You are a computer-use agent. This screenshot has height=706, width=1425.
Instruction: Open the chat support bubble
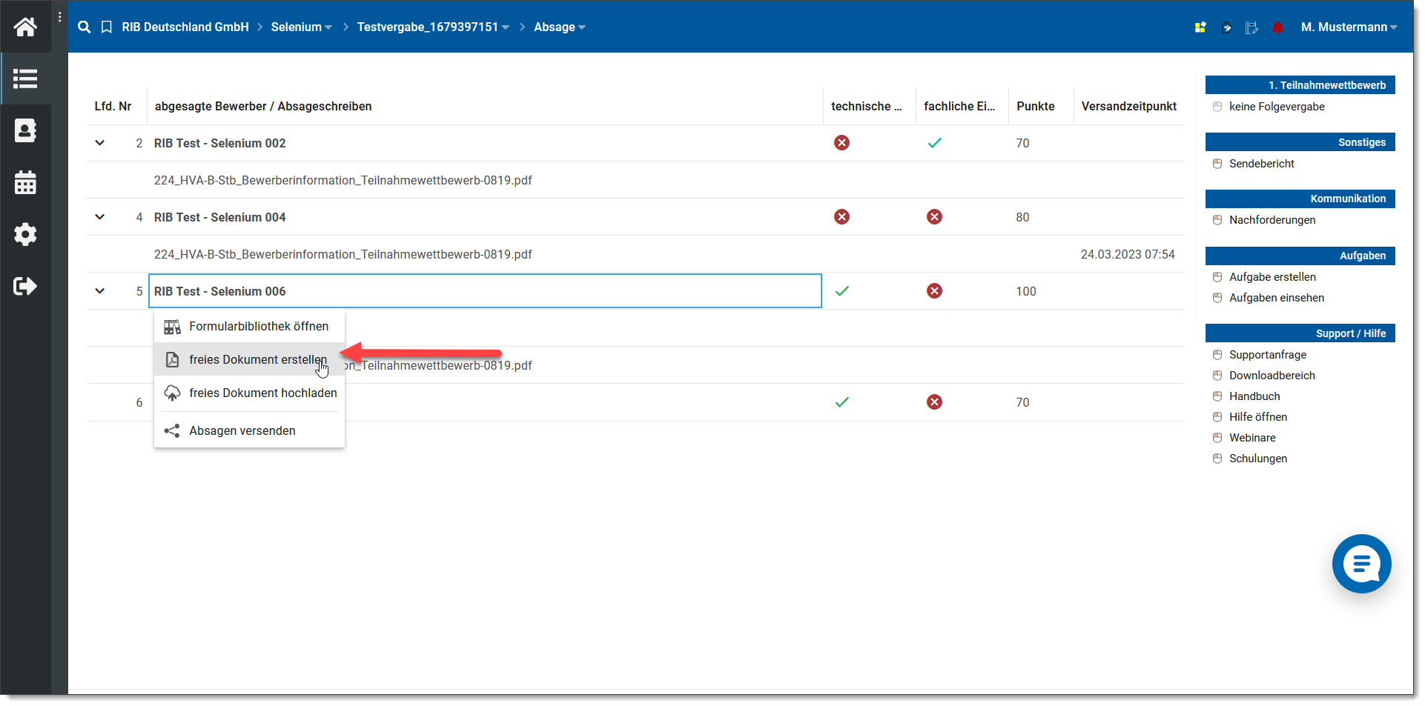click(x=1361, y=564)
